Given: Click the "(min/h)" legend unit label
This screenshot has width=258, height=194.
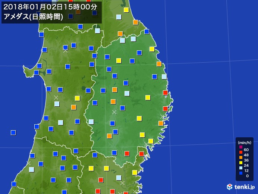Looking at the screenshot, I should 245,143.
